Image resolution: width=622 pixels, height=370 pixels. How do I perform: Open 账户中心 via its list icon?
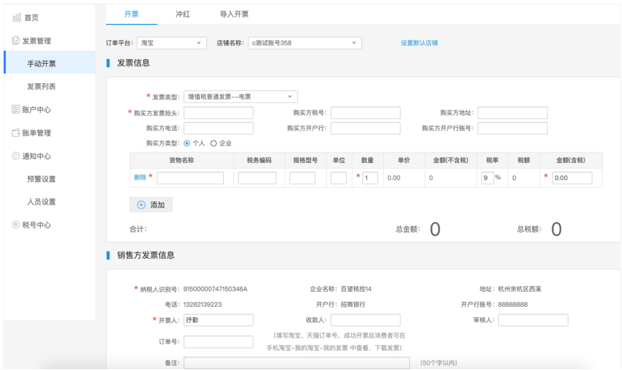[15, 109]
